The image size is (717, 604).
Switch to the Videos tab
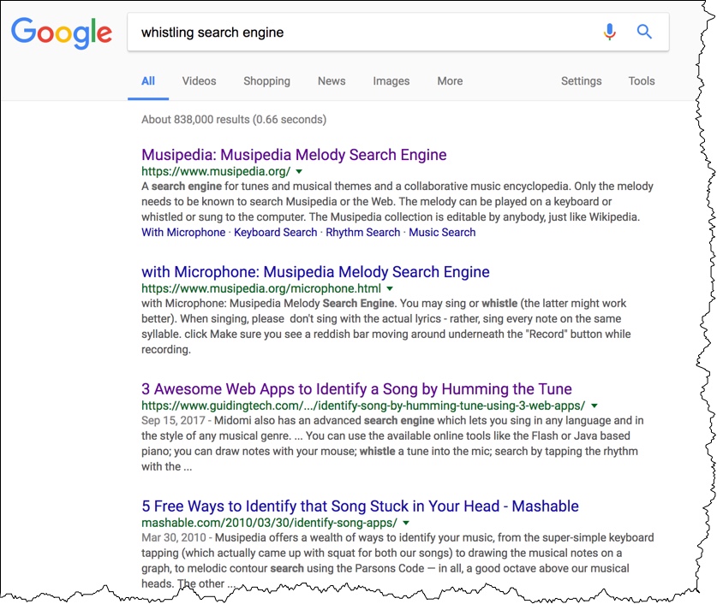pyautogui.click(x=199, y=81)
